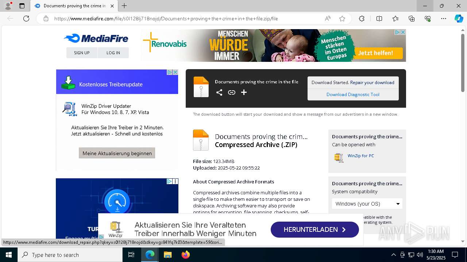Open notifications action center
Image resolution: width=467 pixels, height=262 pixels.
[455, 255]
